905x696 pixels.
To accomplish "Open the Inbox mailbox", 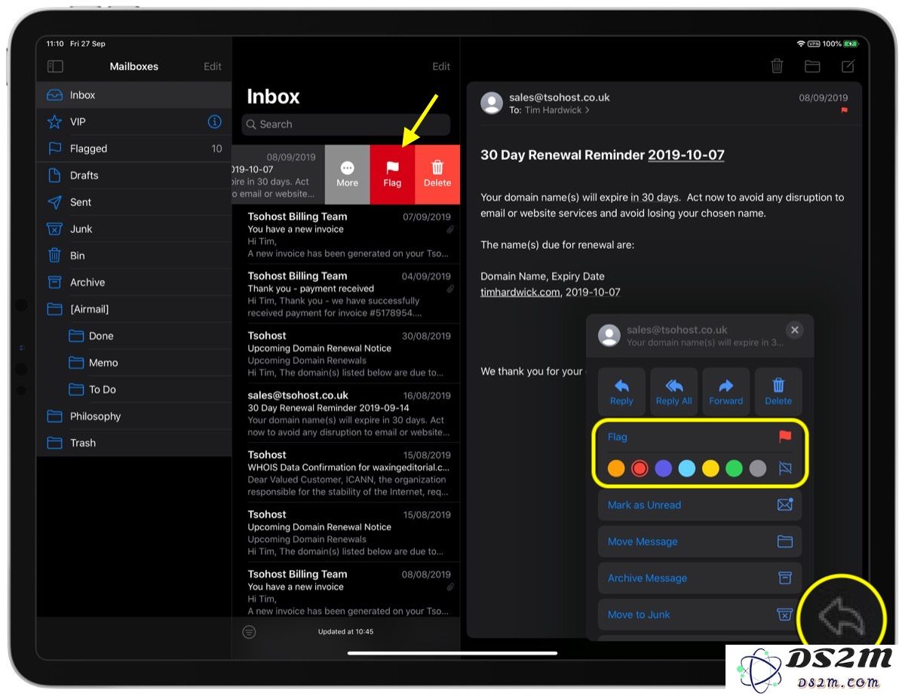I will tap(134, 95).
